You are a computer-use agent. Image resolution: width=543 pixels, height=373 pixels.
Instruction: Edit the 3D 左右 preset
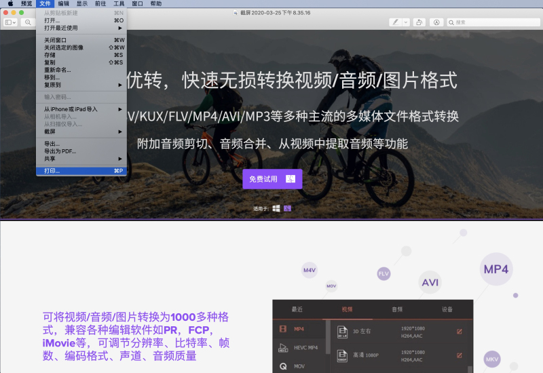(460, 332)
